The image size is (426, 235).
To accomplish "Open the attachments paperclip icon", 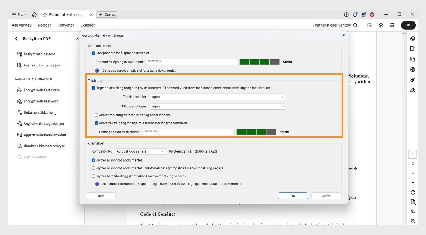I will coord(413,80).
